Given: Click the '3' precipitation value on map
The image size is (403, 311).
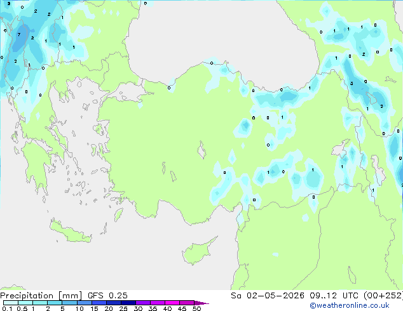Looking at the screenshot, I should 352,83.
